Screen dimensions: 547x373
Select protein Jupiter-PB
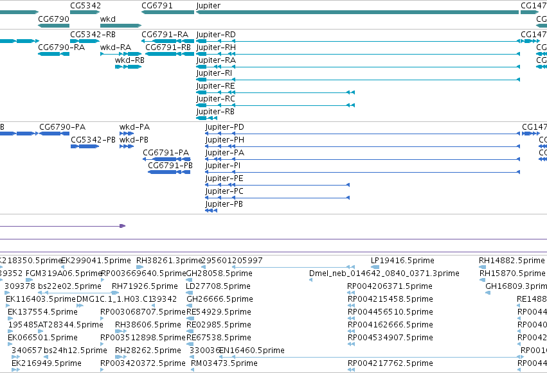211,211
